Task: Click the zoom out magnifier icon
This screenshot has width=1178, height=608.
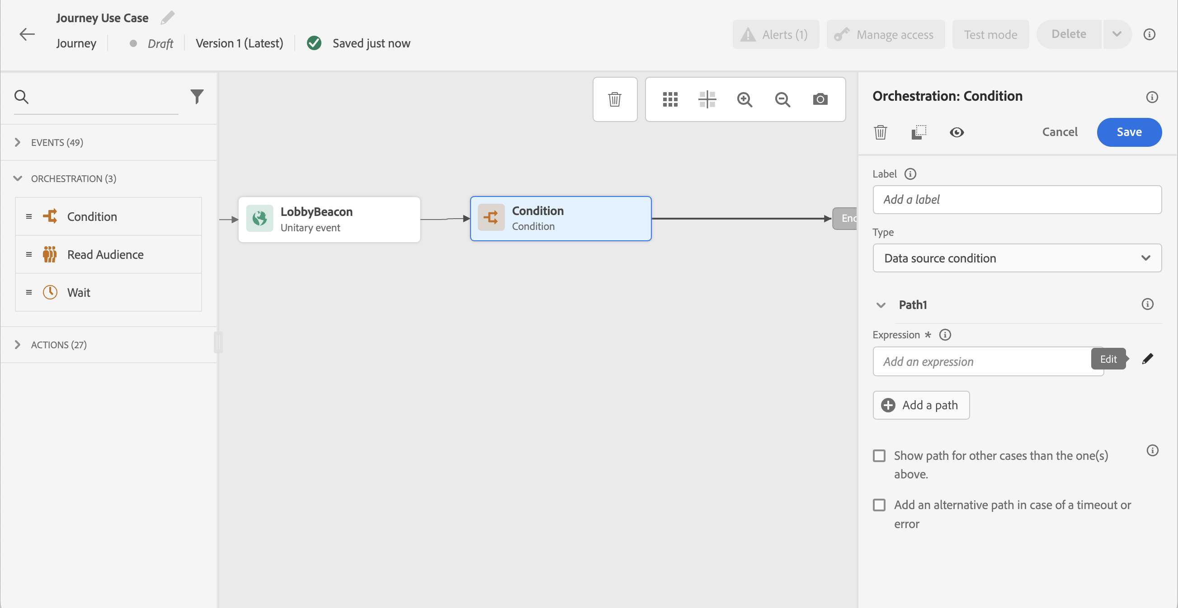Action: point(782,99)
